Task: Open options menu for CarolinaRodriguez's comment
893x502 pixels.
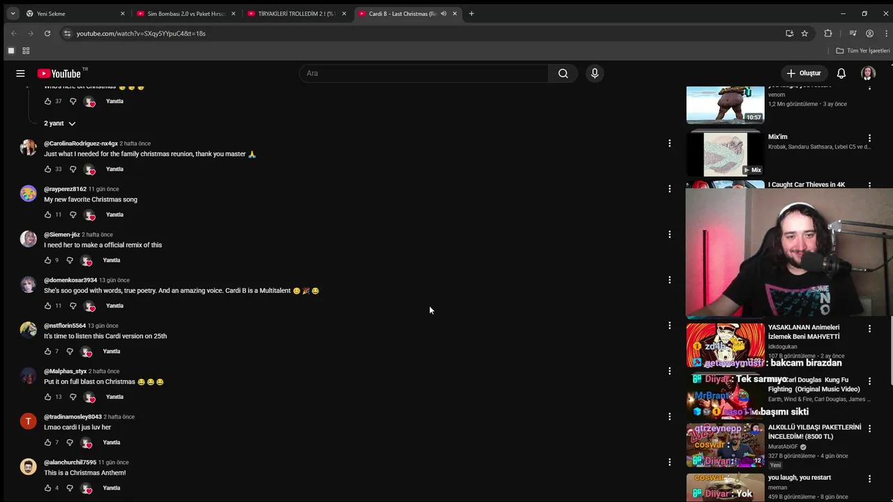Action: (670, 143)
